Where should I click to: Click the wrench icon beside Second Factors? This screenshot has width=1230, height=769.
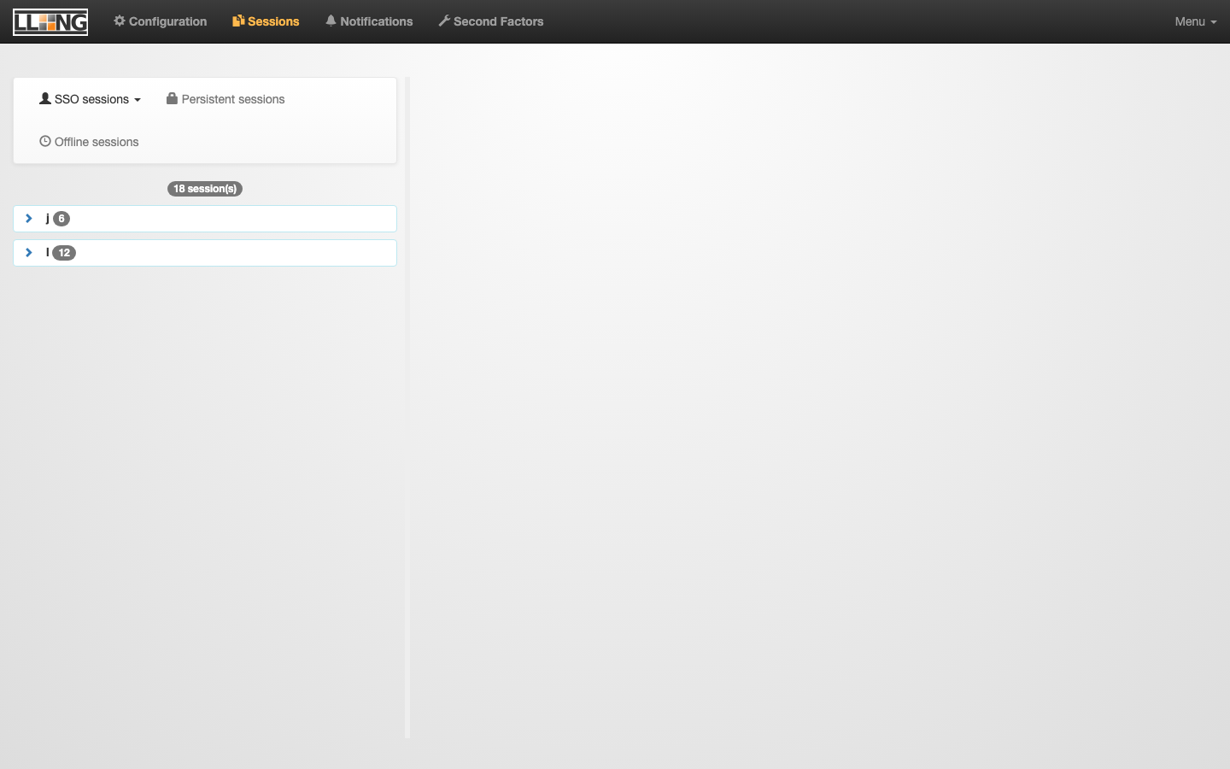coord(444,21)
